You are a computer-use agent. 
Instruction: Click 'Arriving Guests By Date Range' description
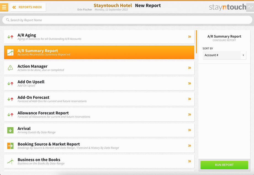[x=36, y=132]
